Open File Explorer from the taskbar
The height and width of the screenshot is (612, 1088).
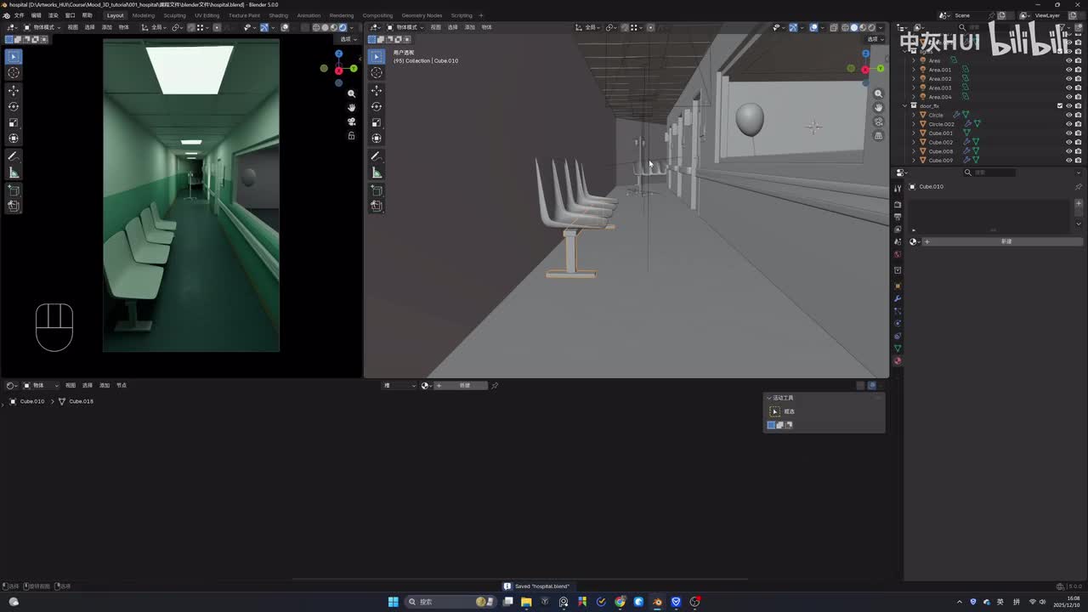[x=526, y=602]
